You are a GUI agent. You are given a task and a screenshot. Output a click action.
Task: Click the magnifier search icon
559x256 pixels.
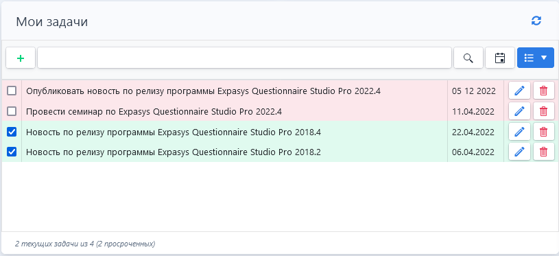(468, 58)
